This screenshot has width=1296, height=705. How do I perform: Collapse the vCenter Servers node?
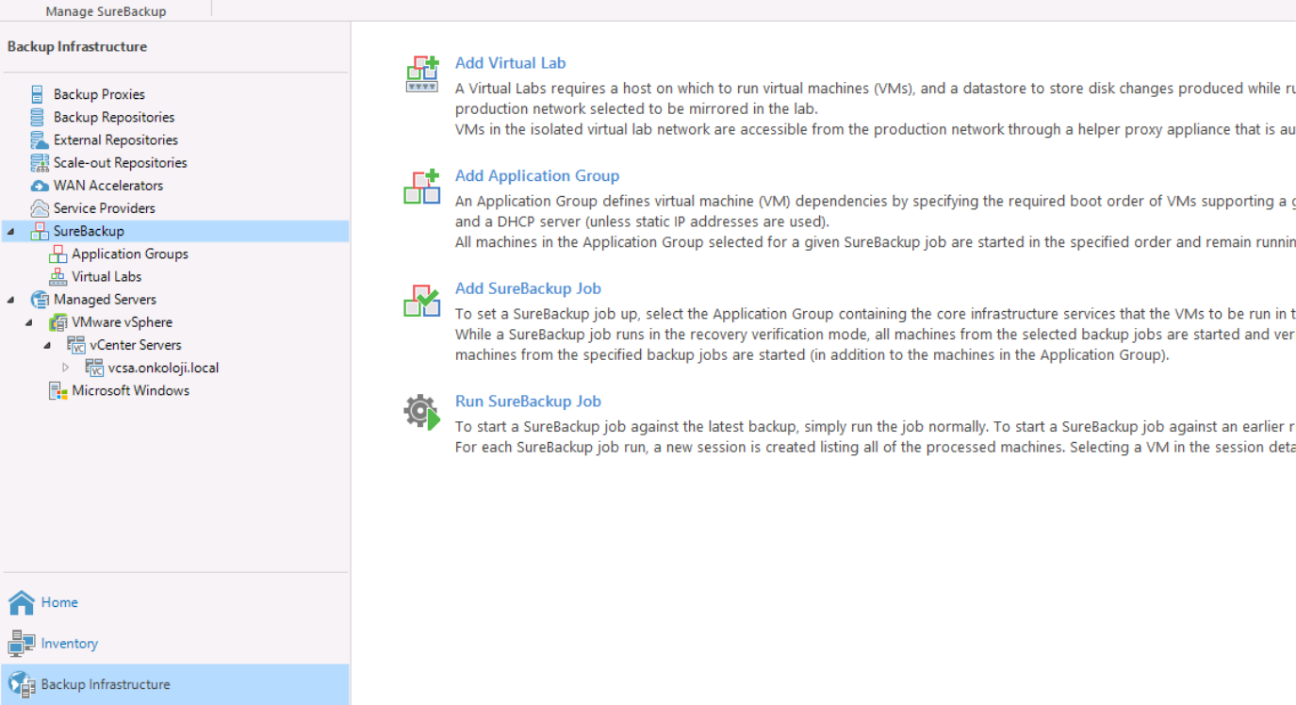(47, 345)
